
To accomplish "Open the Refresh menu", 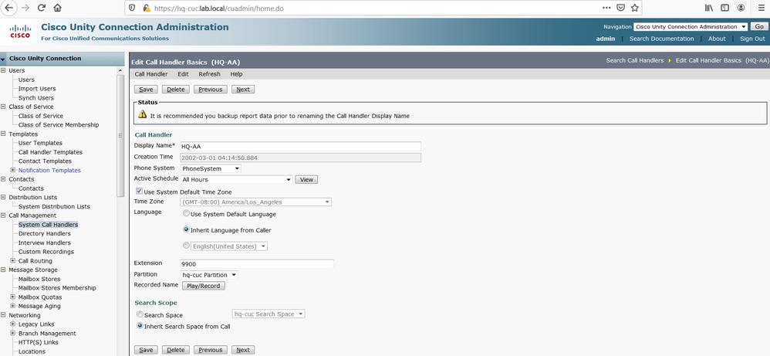I will 210,74.
